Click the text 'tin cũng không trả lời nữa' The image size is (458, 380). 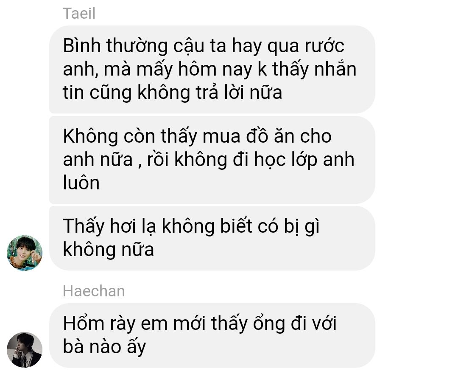[x=172, y=93]
